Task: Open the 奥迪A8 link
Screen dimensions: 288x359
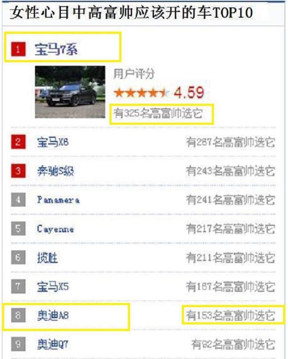Action: pyautogui.click(x=53, y=316)
